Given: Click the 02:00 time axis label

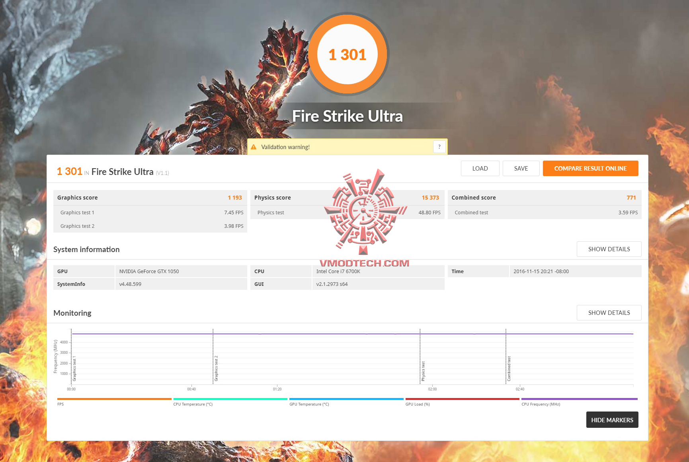Looking at the screenshot, I should (x=432, y=389).
